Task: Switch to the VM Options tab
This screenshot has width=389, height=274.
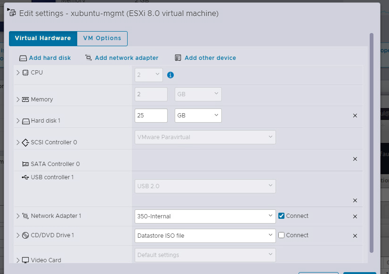Action: (x=102, y=38)
